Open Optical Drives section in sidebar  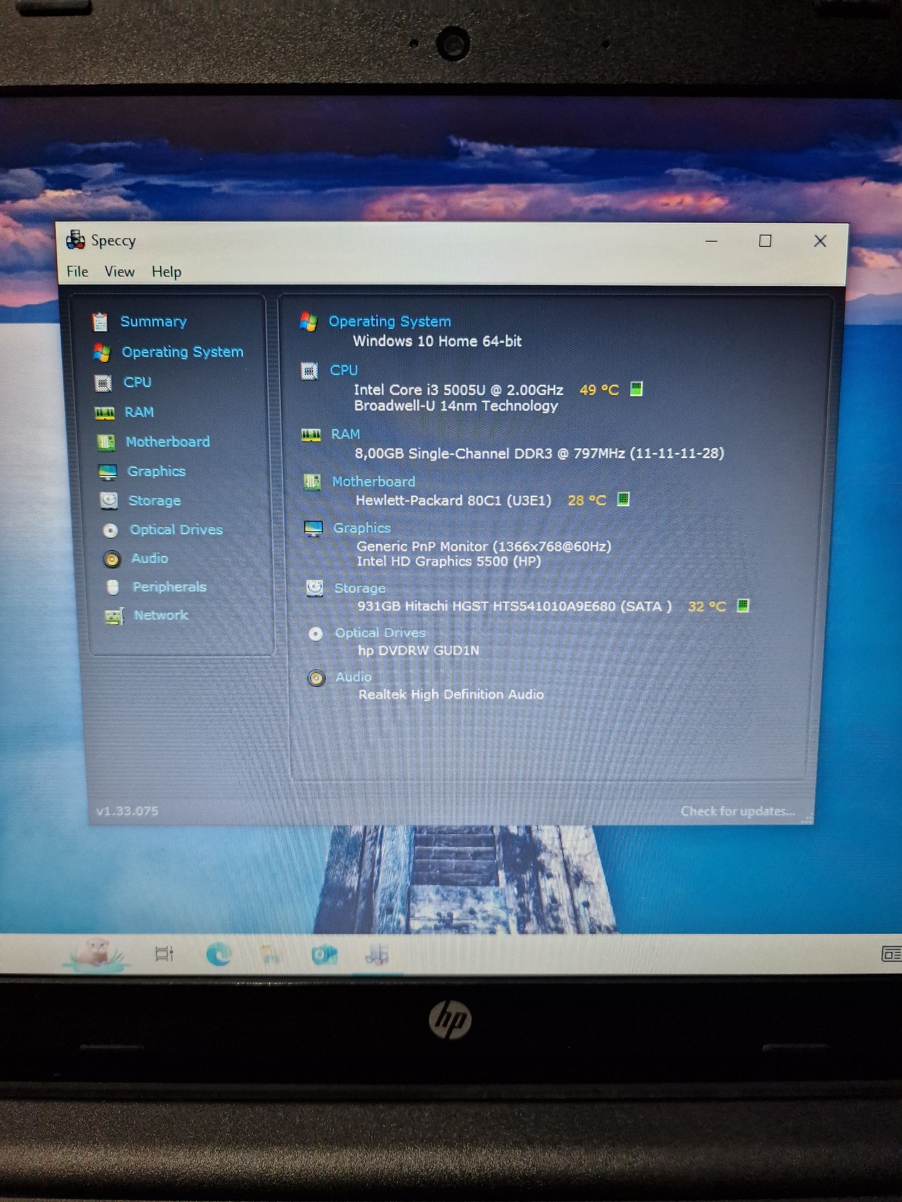tap(176, 529)
